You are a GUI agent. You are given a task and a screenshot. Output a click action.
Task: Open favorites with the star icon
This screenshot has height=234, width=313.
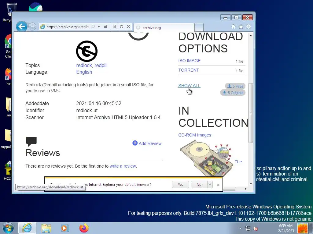click(x=241, y=27)
